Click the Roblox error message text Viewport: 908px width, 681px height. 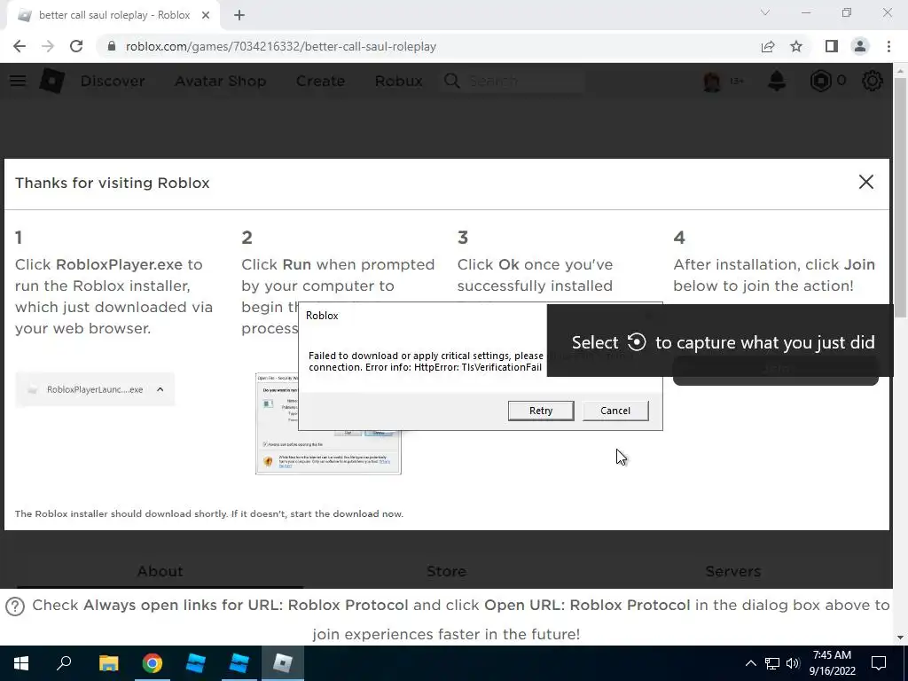(x=426, y=362)
